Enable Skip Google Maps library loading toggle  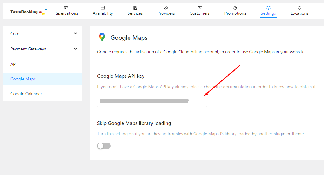pyautogui.click(x=104, y=146)
